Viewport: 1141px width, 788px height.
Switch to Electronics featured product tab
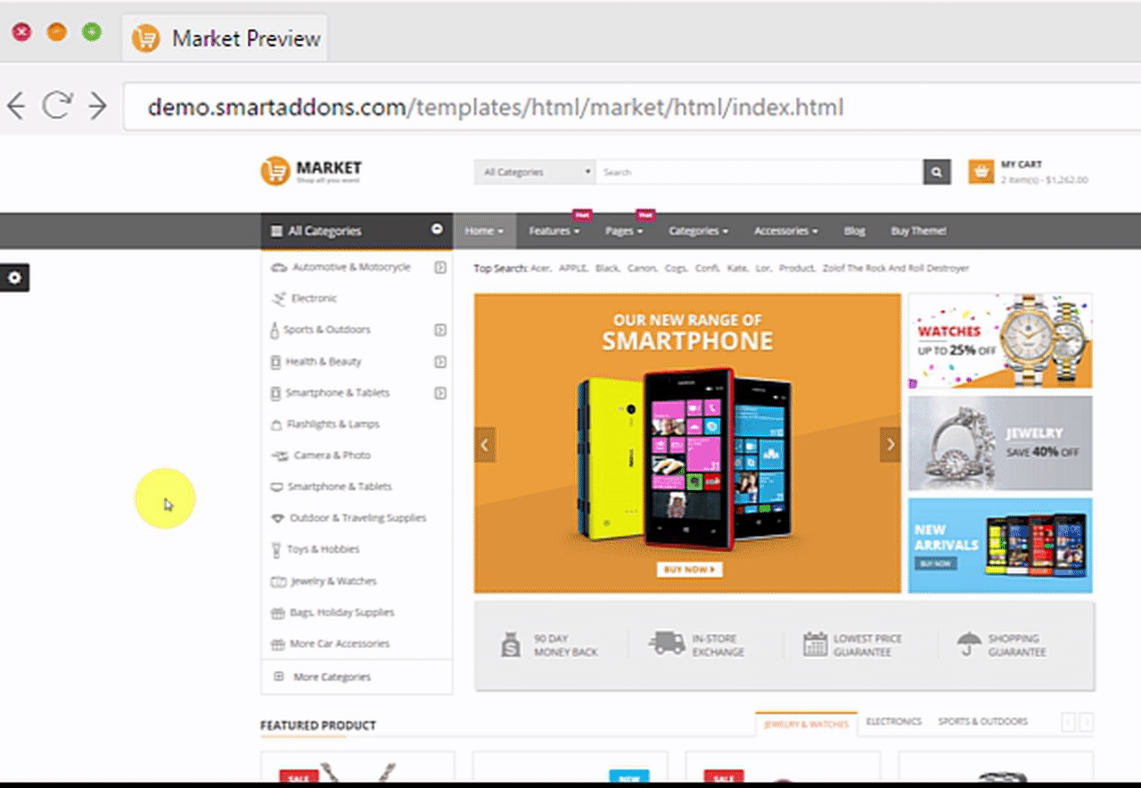[x=893, y=721]
